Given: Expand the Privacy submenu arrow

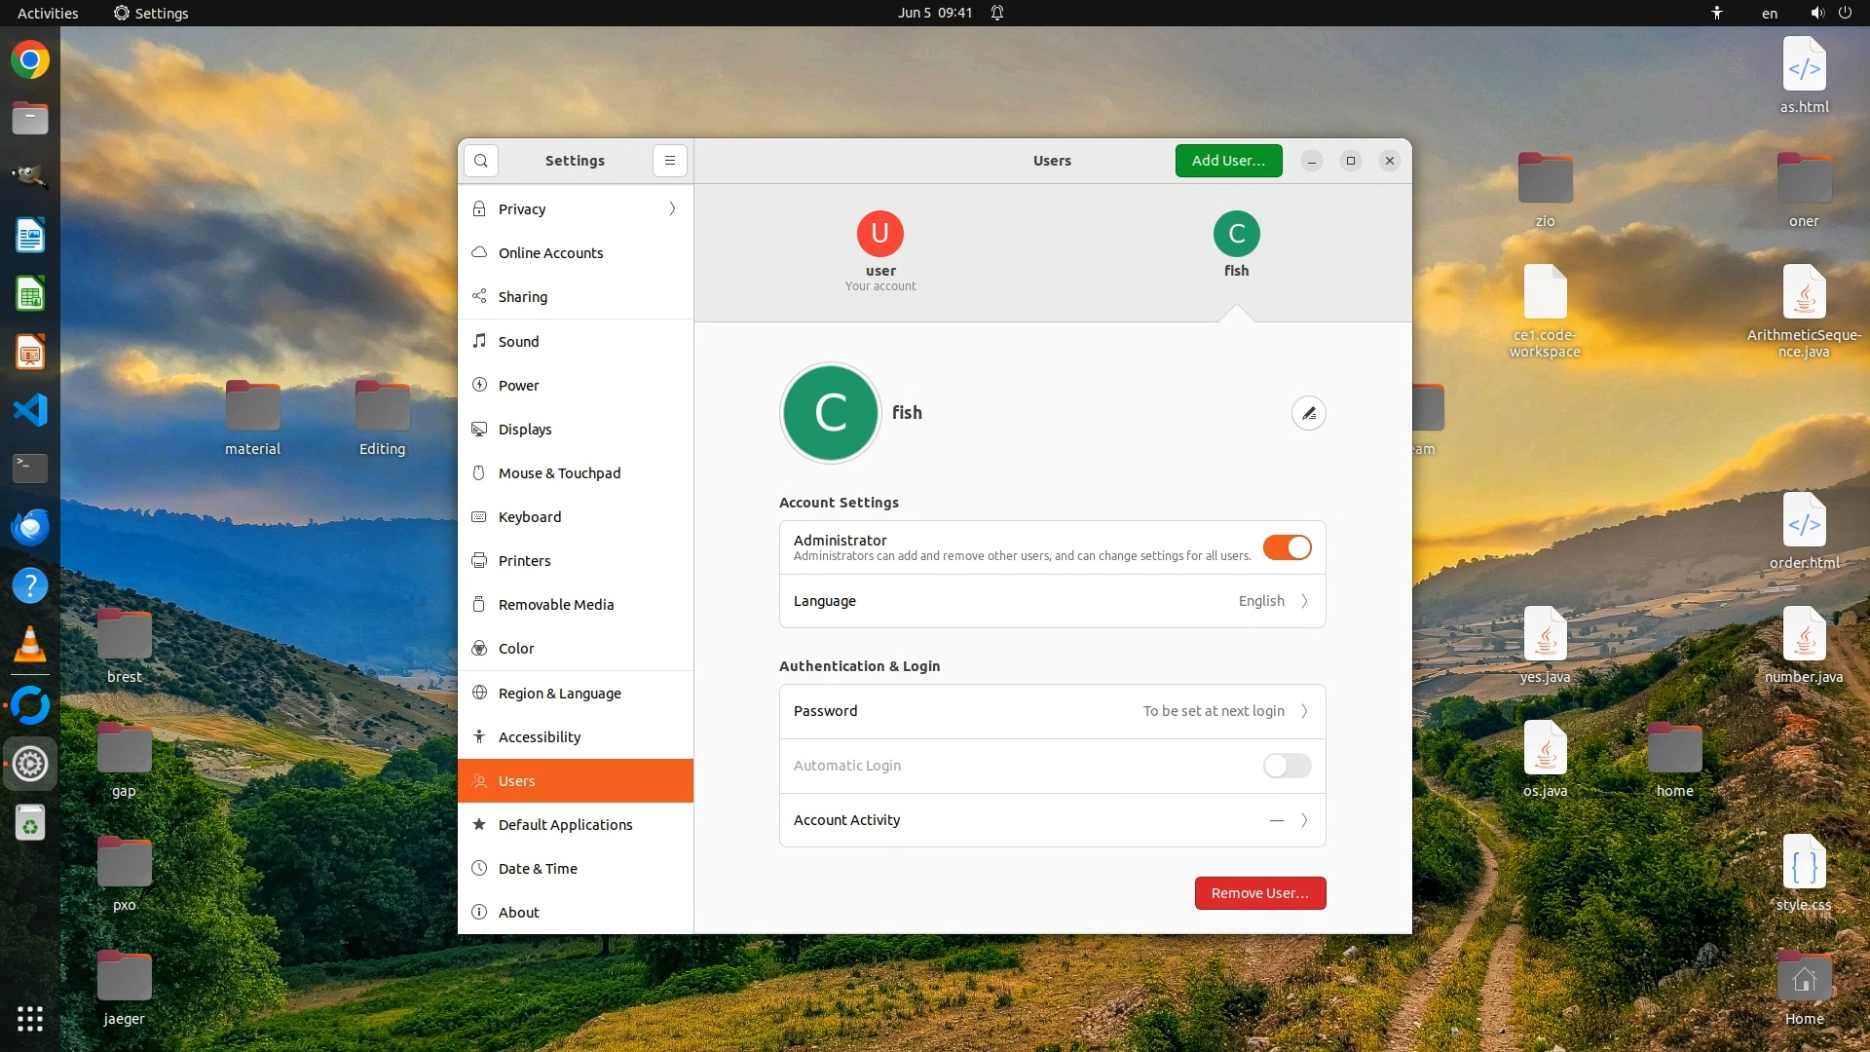Looking at the screenshot, I should [672, 209].
